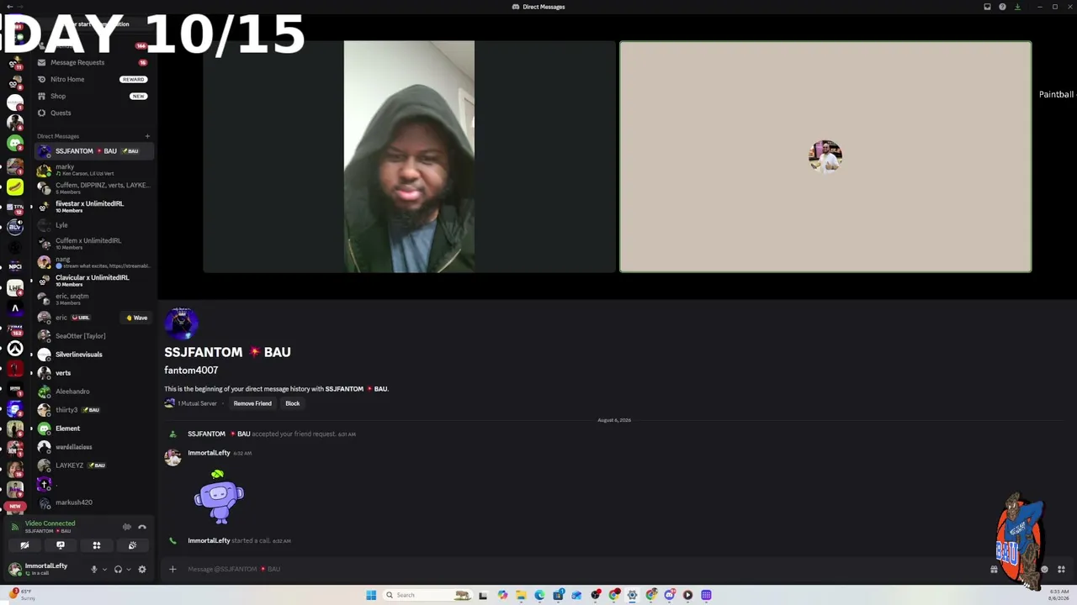The image size is (1077, 605).
Task: Open the soundboard button
Action: [x=132, y=545]
